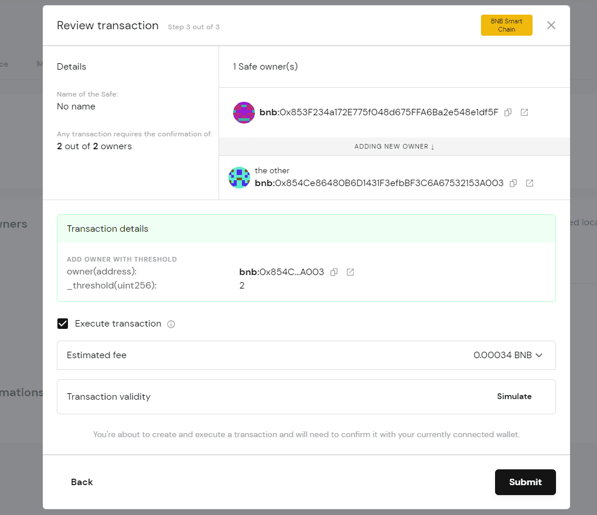Image resolution: width=597 pixels, height=515 pixels.
Task: Click truncated 0x854C...A003 address in details
Action: click(x=282, y=272)
